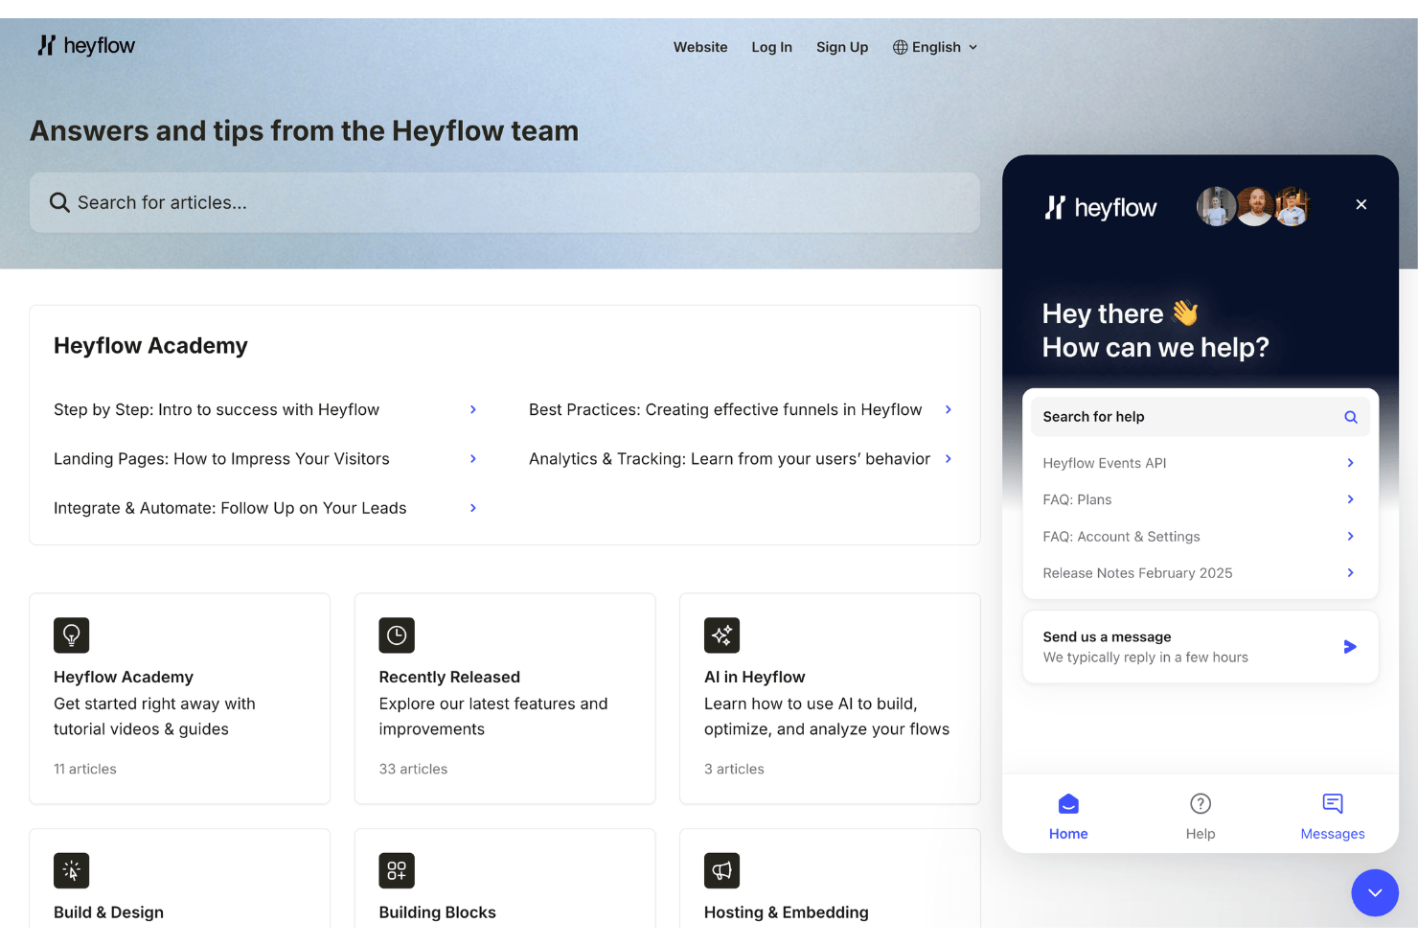Click Send us a message text
This screenshot has height=946, width=1418.
[1107, 636]
